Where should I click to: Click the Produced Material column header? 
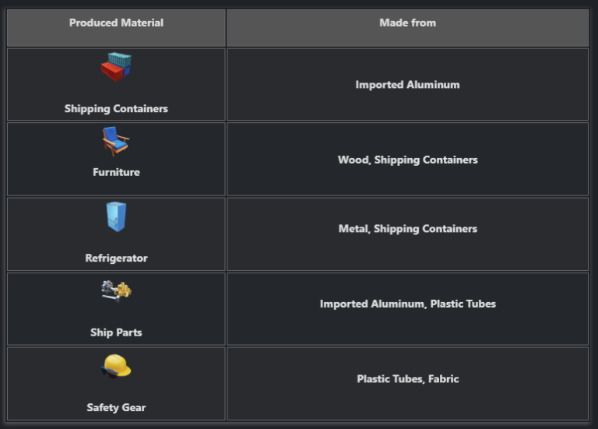[x=116, y=23]
